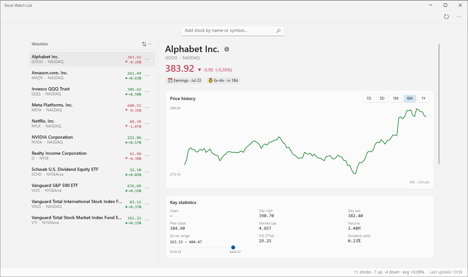The width and height of the screenshot is (468, 277).
Task: Click the P/E (TTM) 29.25 value
Action: [265, 241]
